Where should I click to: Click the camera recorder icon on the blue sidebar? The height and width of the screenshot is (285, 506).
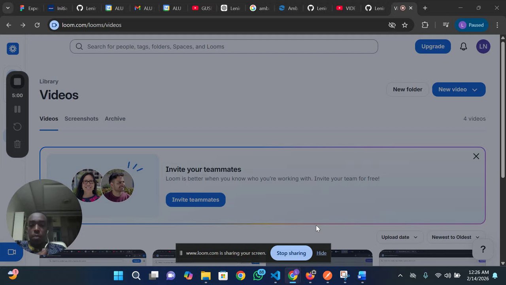coord(12,252)
